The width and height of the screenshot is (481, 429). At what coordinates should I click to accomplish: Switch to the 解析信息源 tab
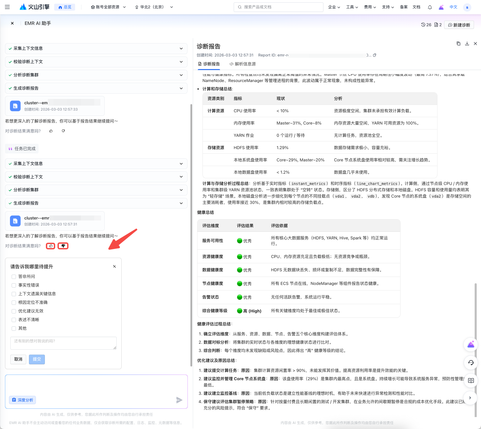point(243,64)
